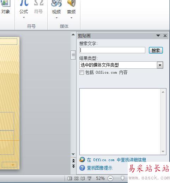Image resolution: width=170 pixels, height=183 pixels.
Task: Click the 符号 (Symbol) omega icon
Action: 38,3
